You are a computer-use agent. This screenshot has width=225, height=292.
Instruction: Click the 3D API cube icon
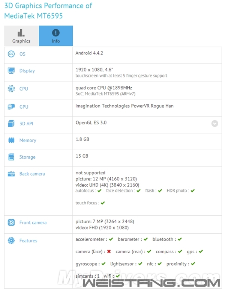pos(11,124)
